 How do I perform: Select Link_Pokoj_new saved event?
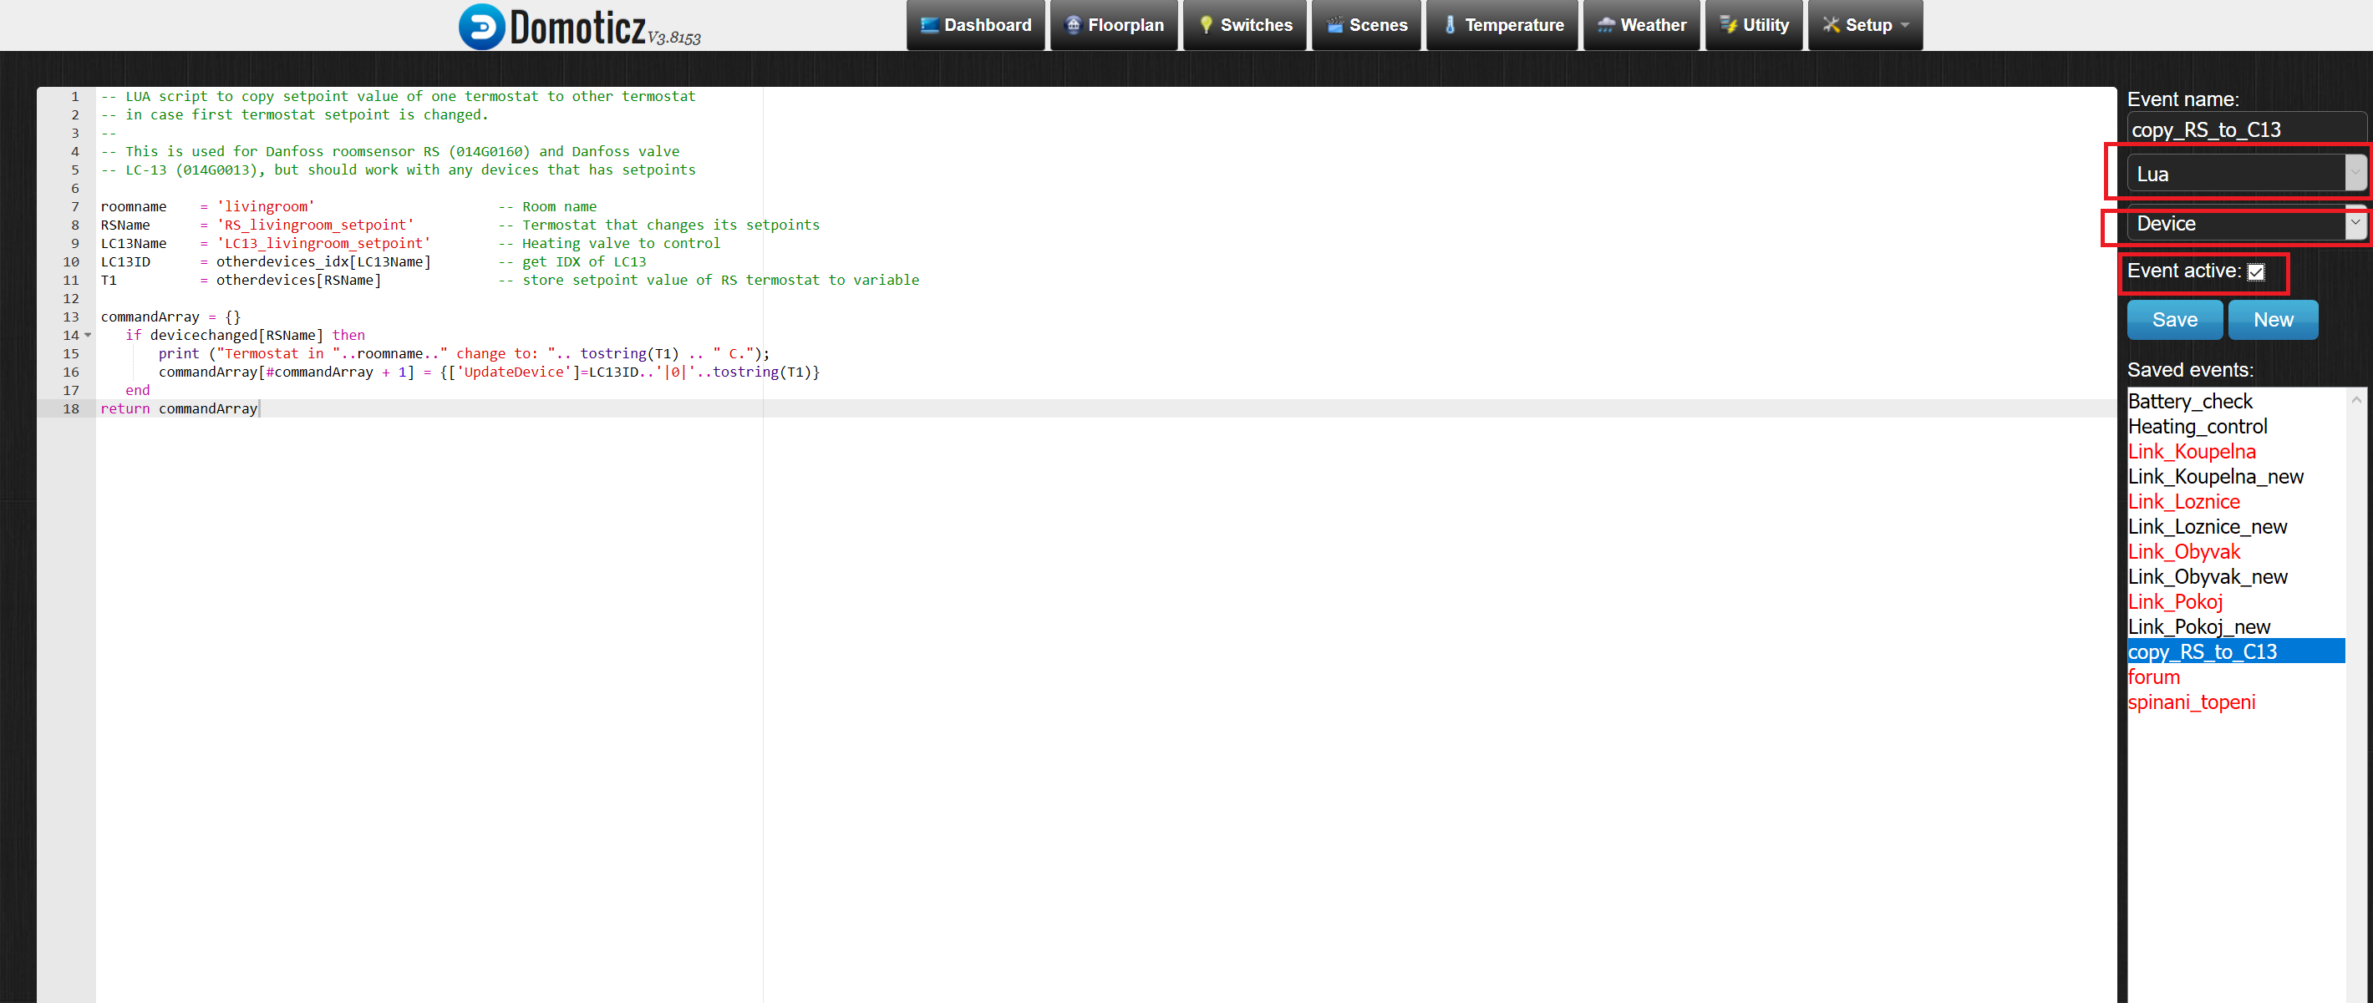pos(2236,627)
